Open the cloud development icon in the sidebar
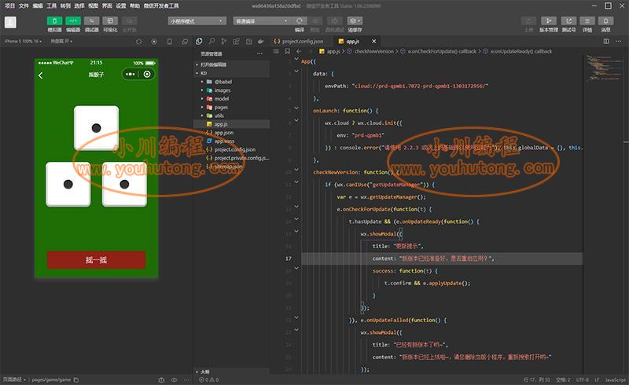This screenshot has width=629, height=385. [x=261, y=42]
